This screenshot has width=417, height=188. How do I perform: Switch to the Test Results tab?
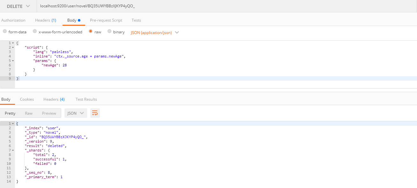(x=86, y=99)
